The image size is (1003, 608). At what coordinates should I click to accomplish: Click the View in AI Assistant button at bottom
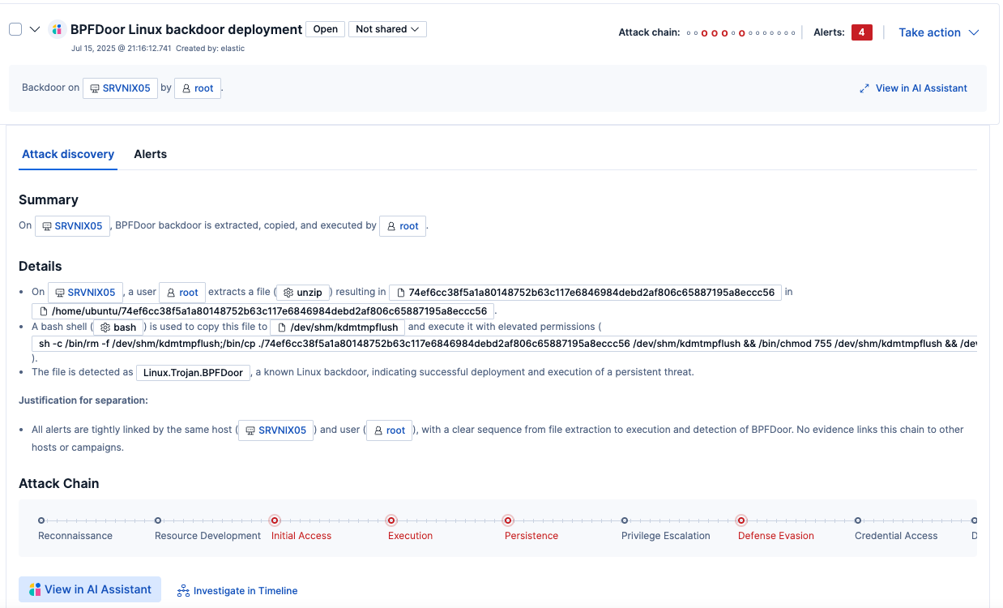[89, 589]
